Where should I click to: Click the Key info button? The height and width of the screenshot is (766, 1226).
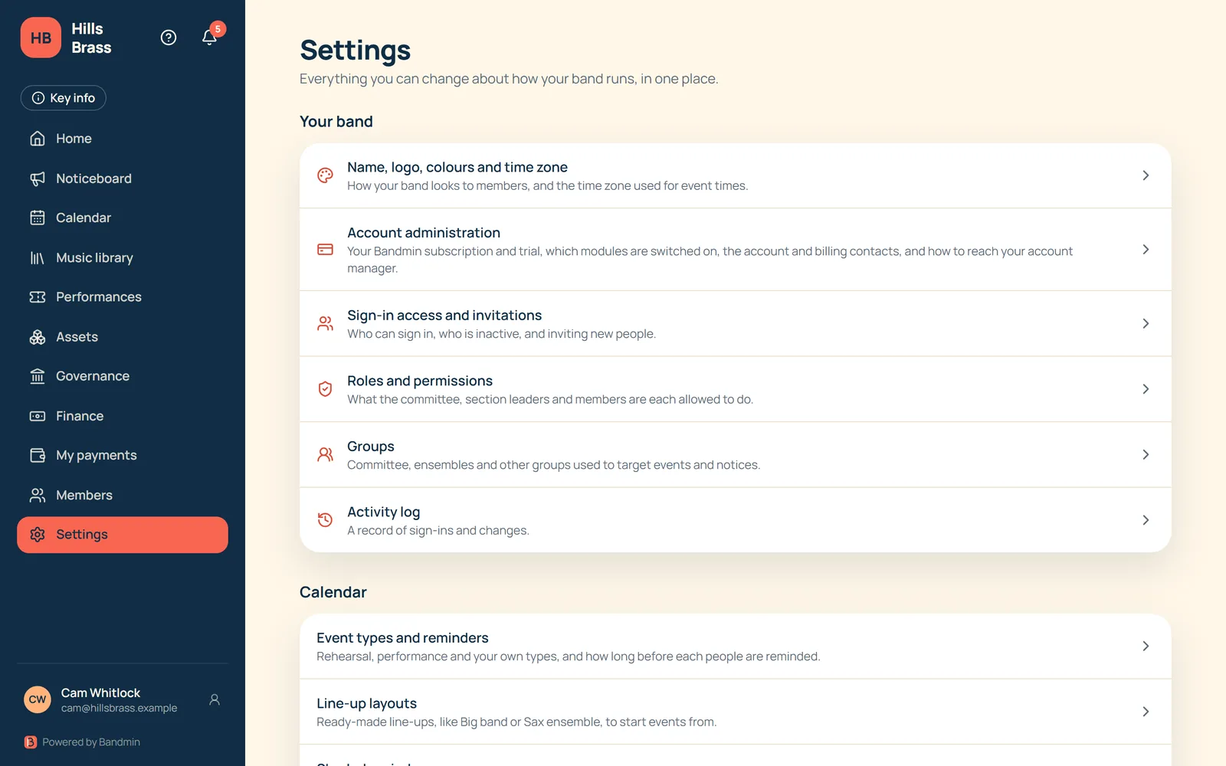point(64,98)
